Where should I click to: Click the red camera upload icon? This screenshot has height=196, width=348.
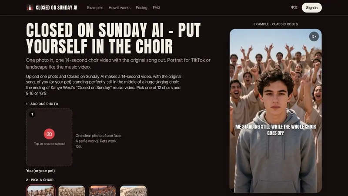[x=49, y=134]
